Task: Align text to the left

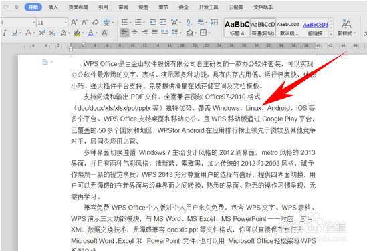Action: 124,33
